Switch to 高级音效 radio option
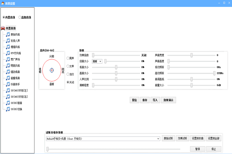 [x=20, y=17]
